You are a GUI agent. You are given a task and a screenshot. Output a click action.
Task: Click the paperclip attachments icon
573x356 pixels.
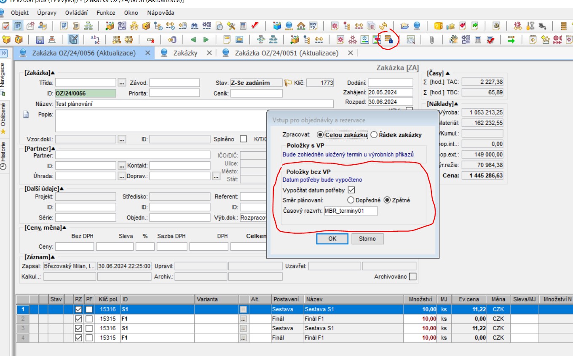click(432, 40)
